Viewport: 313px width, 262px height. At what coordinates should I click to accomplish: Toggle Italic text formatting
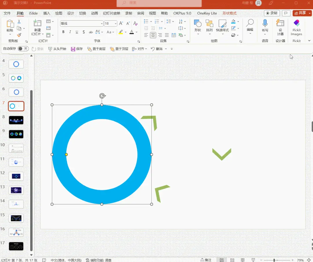(70, 32)
